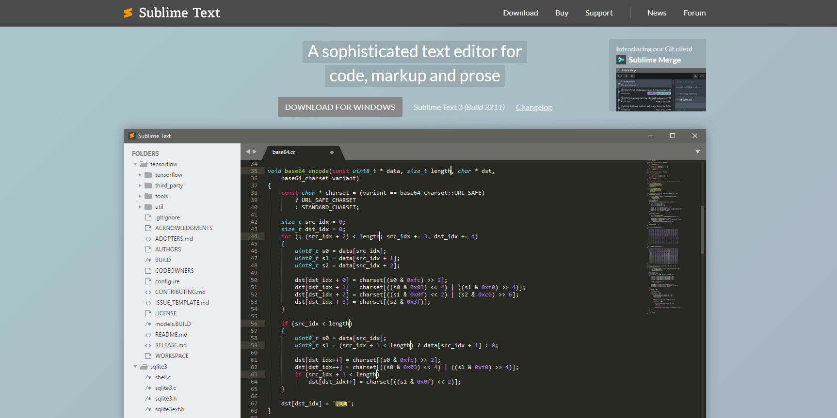The image size is (837, 418).
Task: Open the ACKNOWLEDGMENTS file
Action: (184, 228)
